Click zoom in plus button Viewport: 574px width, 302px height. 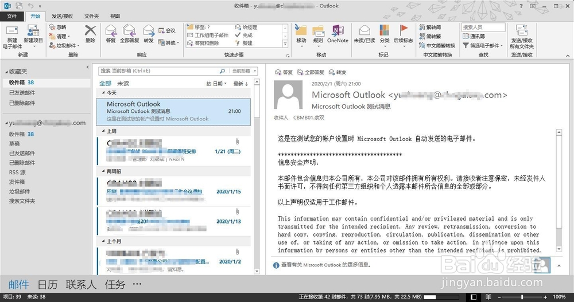[545, 297]
